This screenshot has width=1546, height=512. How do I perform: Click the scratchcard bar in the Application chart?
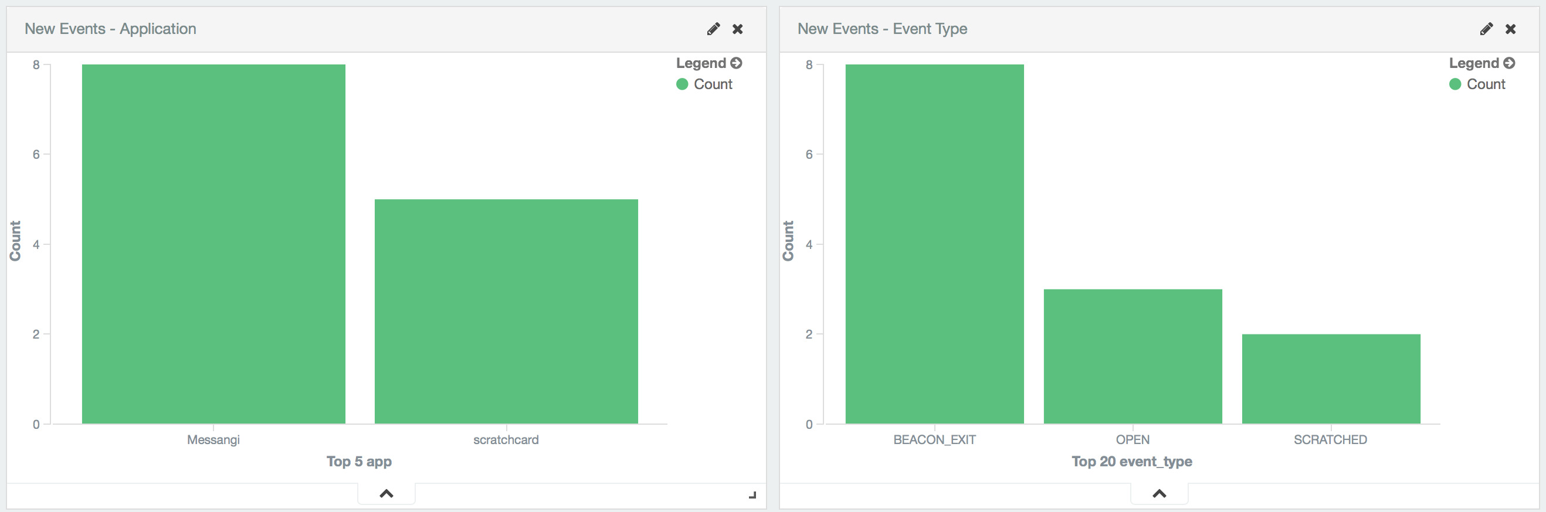[x=506, y=311]
